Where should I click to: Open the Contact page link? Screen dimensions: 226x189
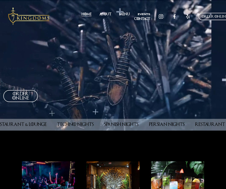pyautogui.click(x=142, y=19)
